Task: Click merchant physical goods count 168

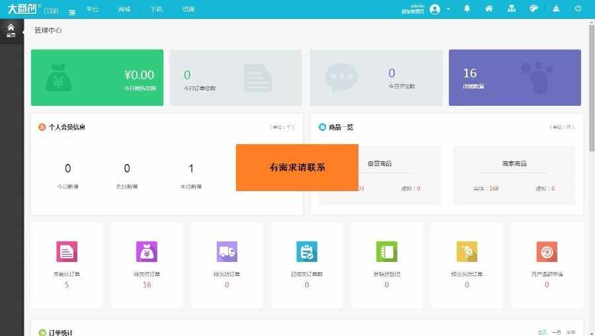Action: (x=494, y=189)
